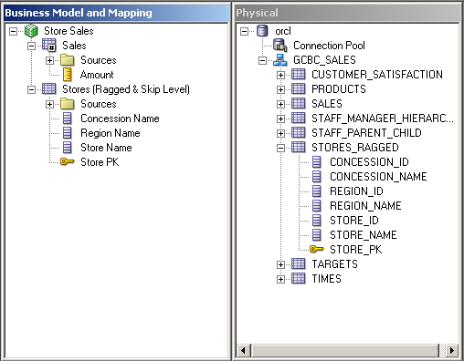Click the Sales fact table icon
The width and height of the screenshot is (464, 361).
[49, 46]
